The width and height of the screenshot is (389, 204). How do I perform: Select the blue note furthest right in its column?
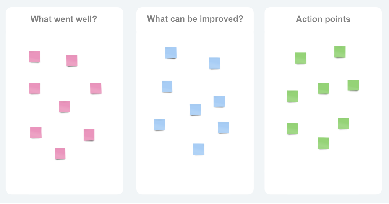tap(223, 128)
